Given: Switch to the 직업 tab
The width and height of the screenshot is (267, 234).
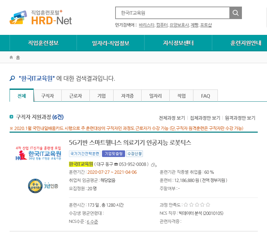Looking at the screenshot, I should point(181,96).
